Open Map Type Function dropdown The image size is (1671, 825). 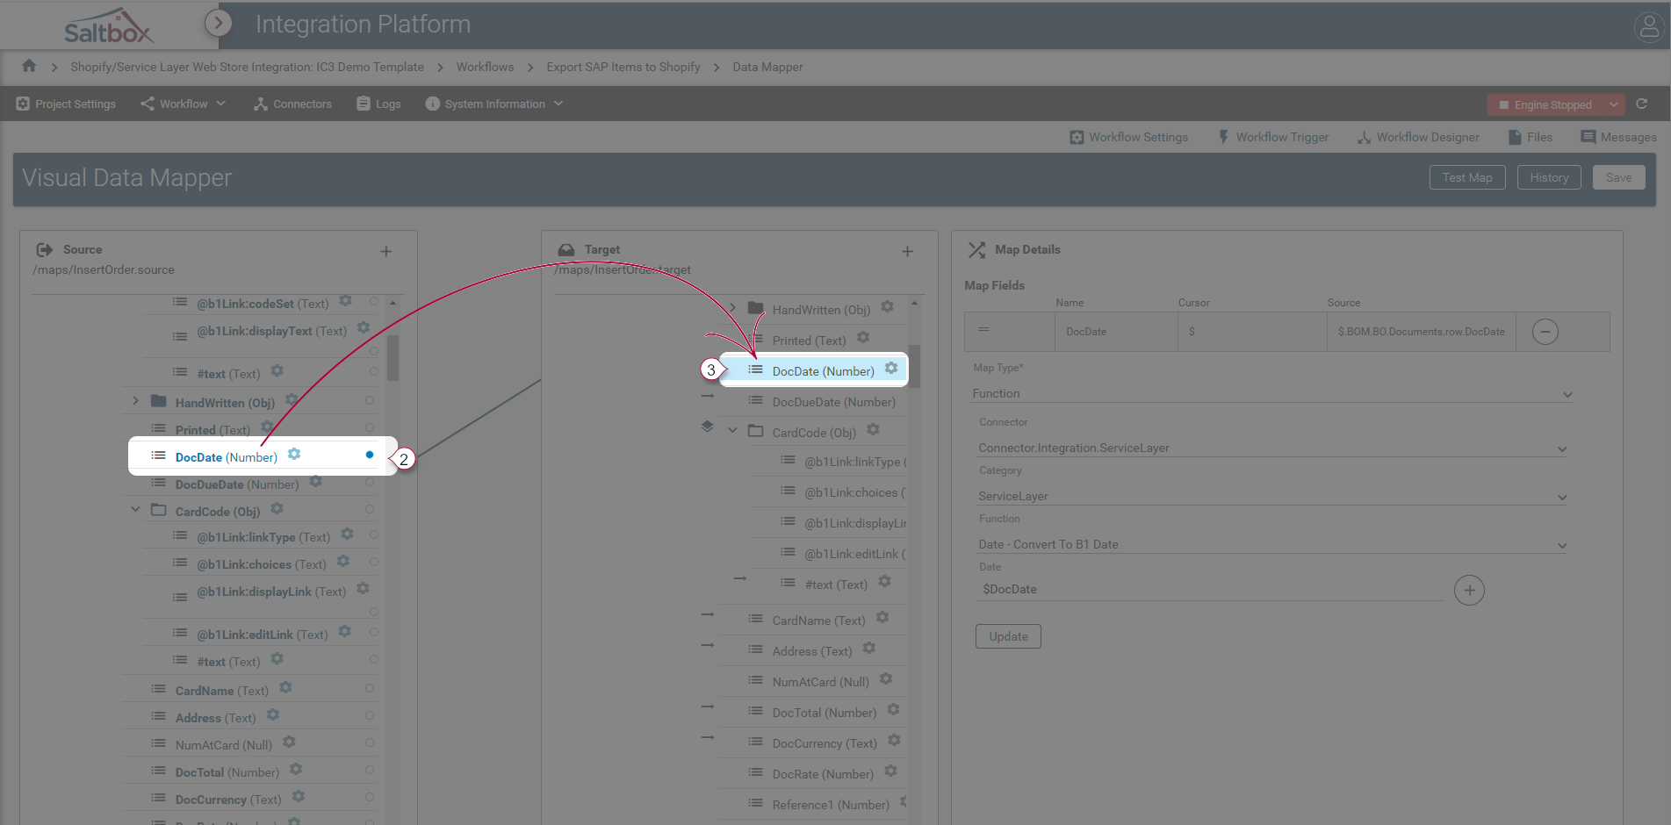pyautogui.click(x=1272, y=394)
